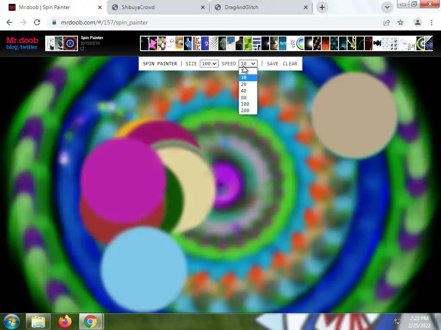Choose speed 100 from the list
Viewport: 441px width, 330px height.
[248, 104]
